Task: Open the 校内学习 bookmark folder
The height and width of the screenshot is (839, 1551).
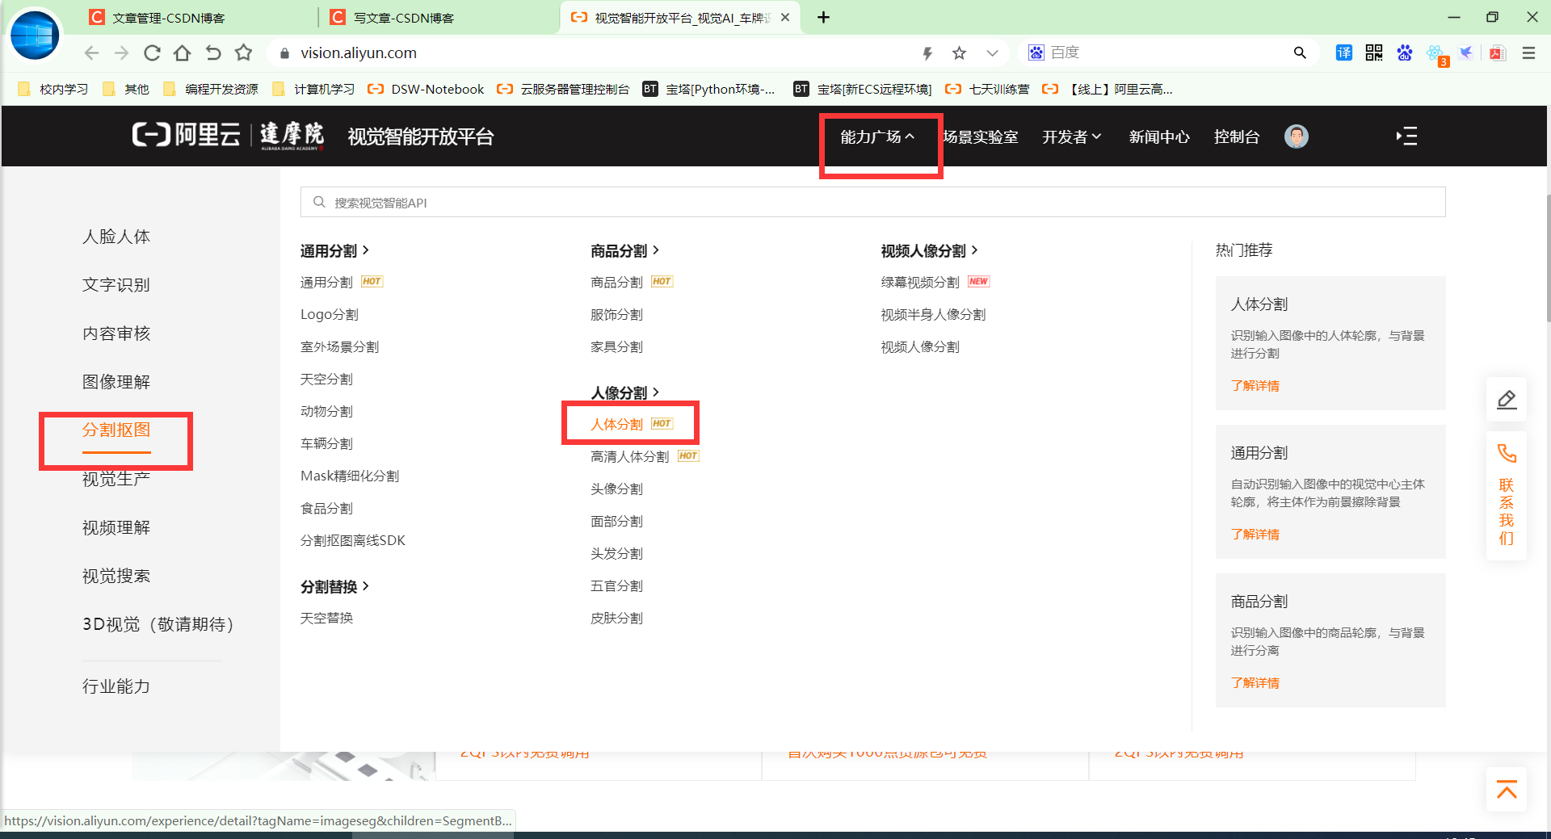Action: tap(53, 90)
